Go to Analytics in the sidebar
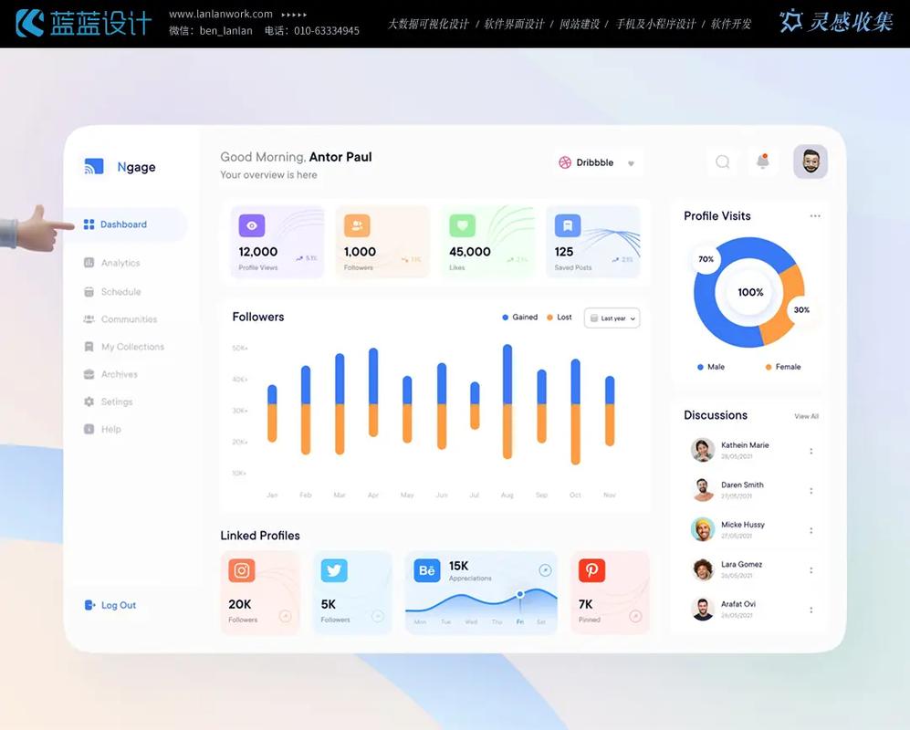The width and height of the screenshot is (910, 730). [x=112, y=263]
